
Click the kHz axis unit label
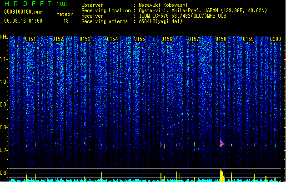pyautogui.click(x=4, y=37)
